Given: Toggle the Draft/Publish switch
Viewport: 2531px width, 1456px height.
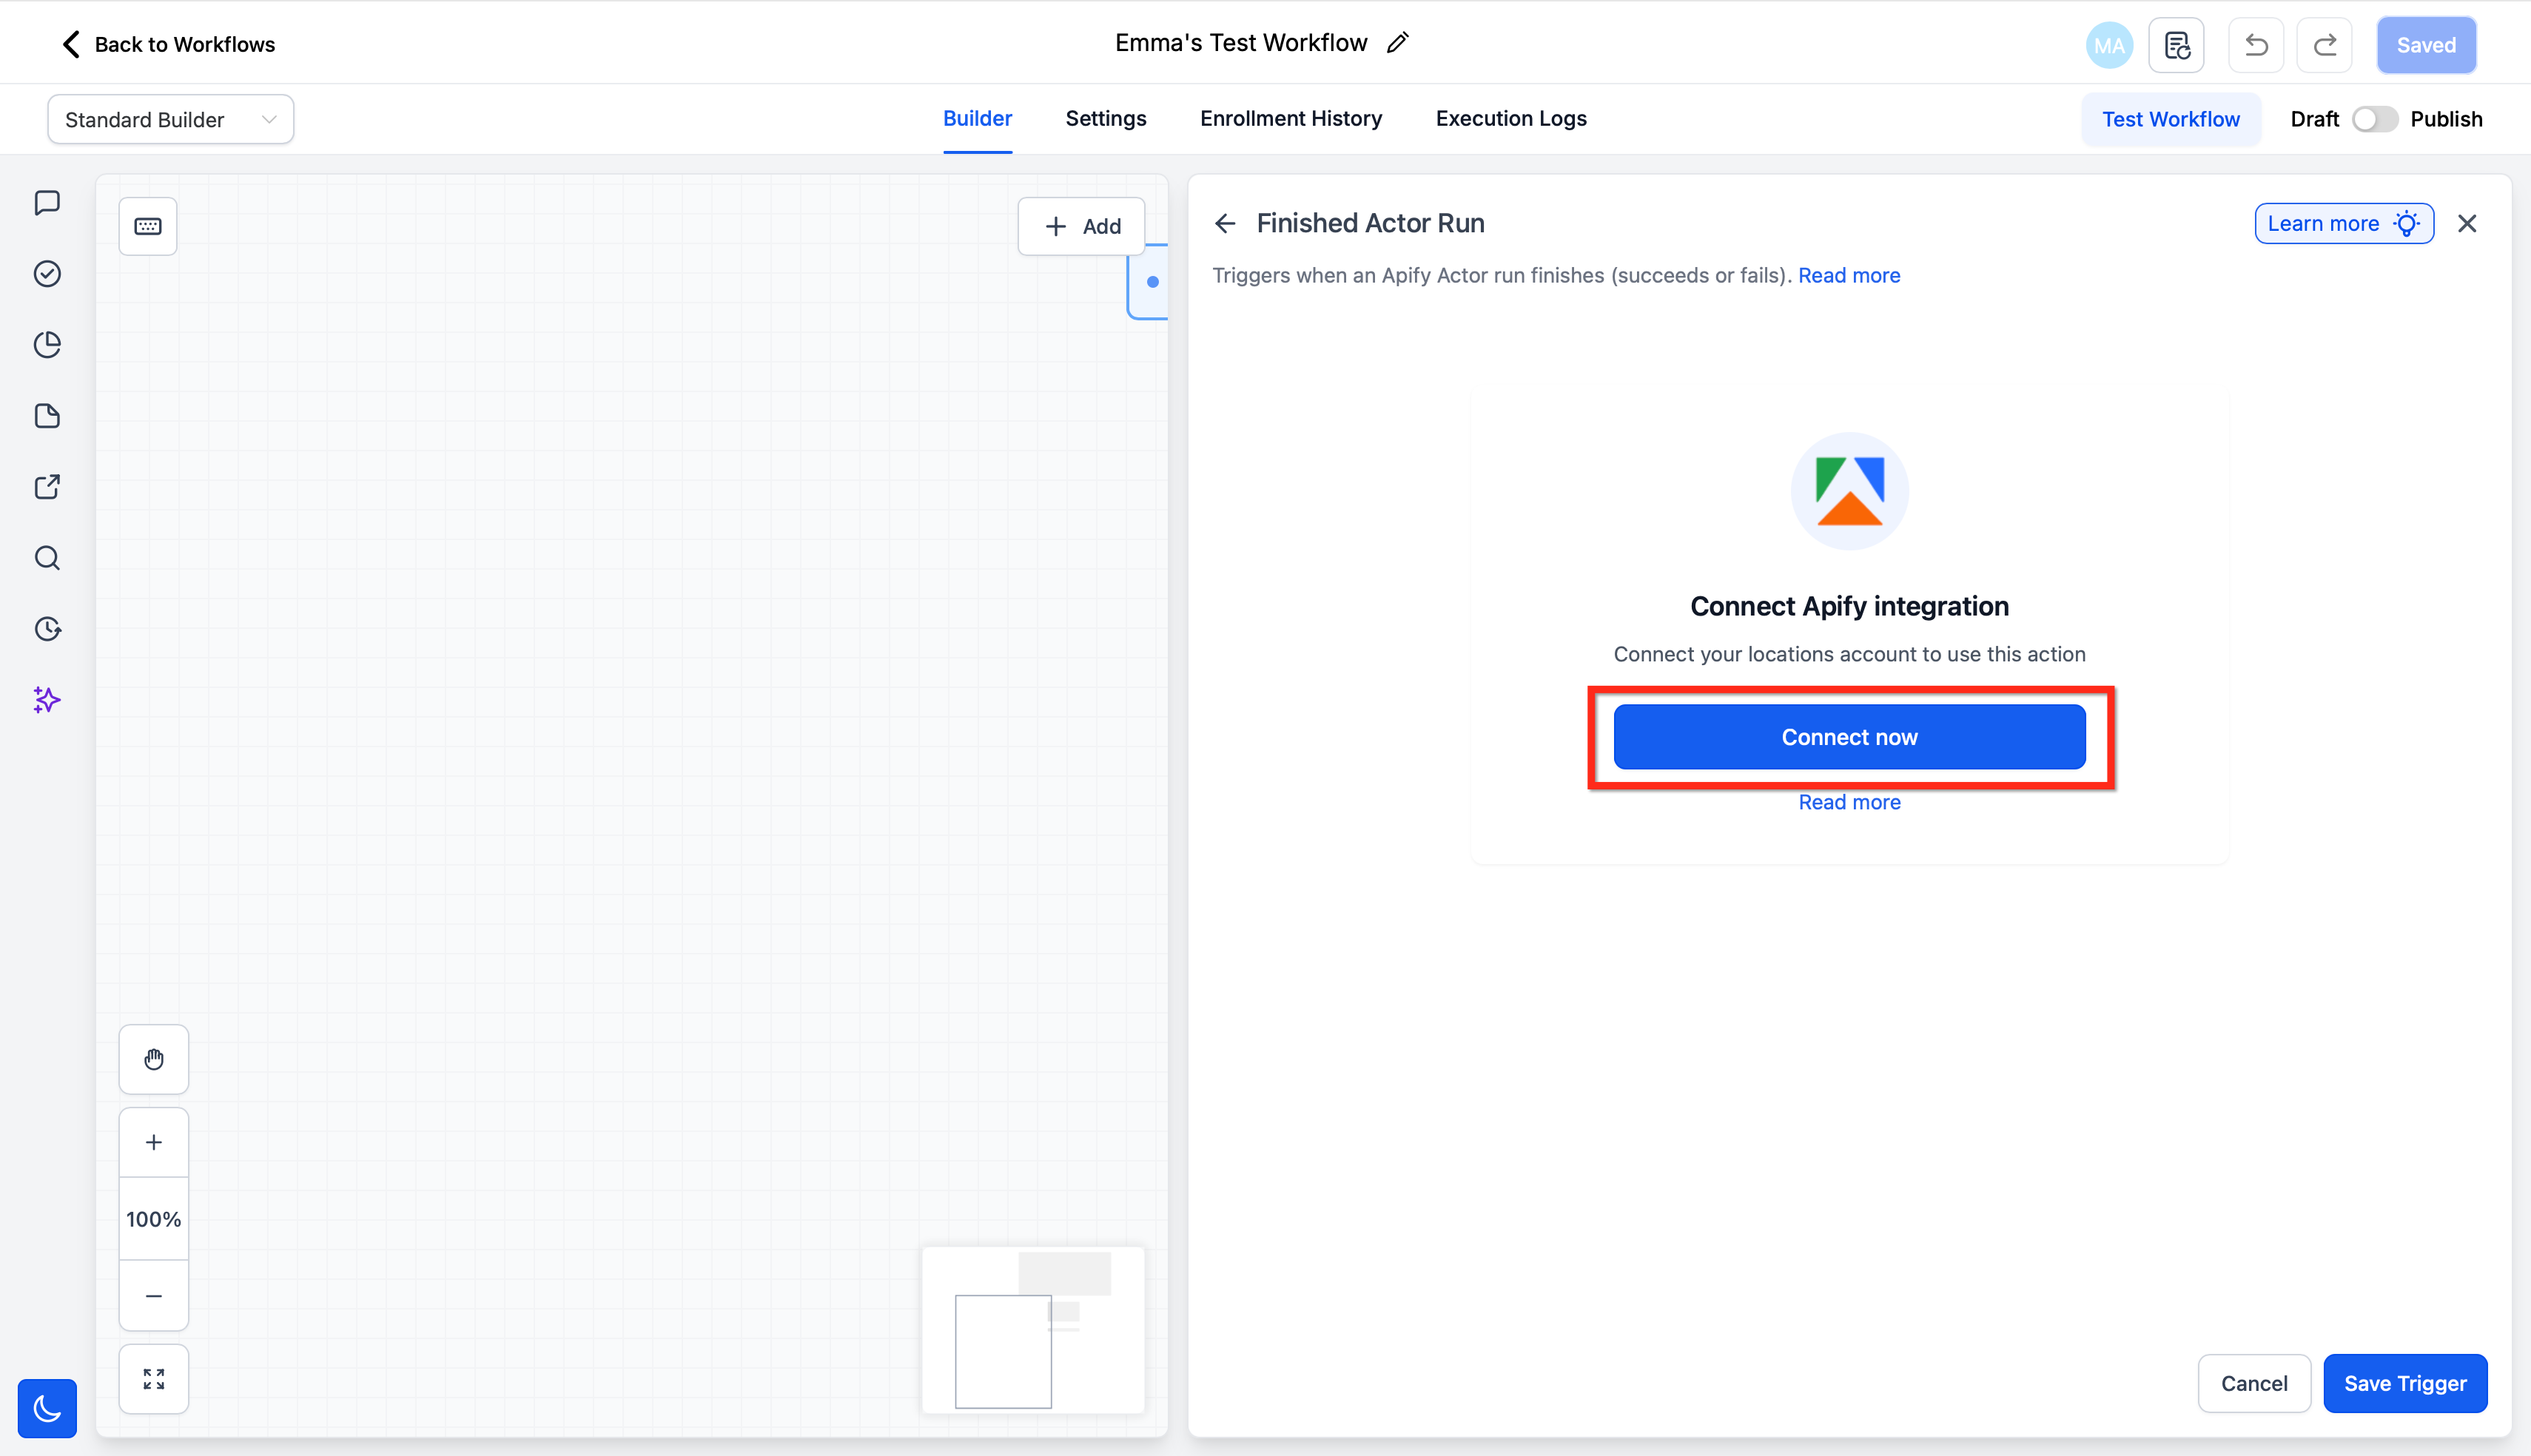Looking at the screenshot, I should point(2374,119).
